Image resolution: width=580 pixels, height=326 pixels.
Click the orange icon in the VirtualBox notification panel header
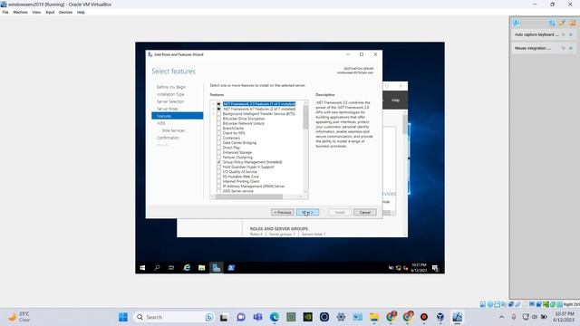[x=572, y=23]
